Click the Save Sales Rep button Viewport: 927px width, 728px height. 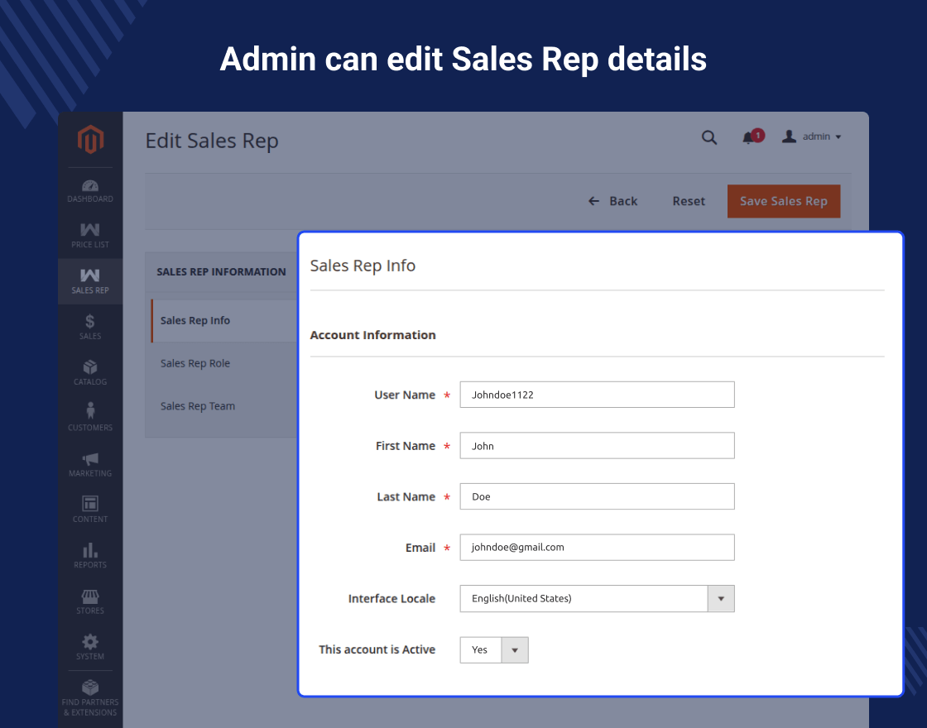[783, 202]
